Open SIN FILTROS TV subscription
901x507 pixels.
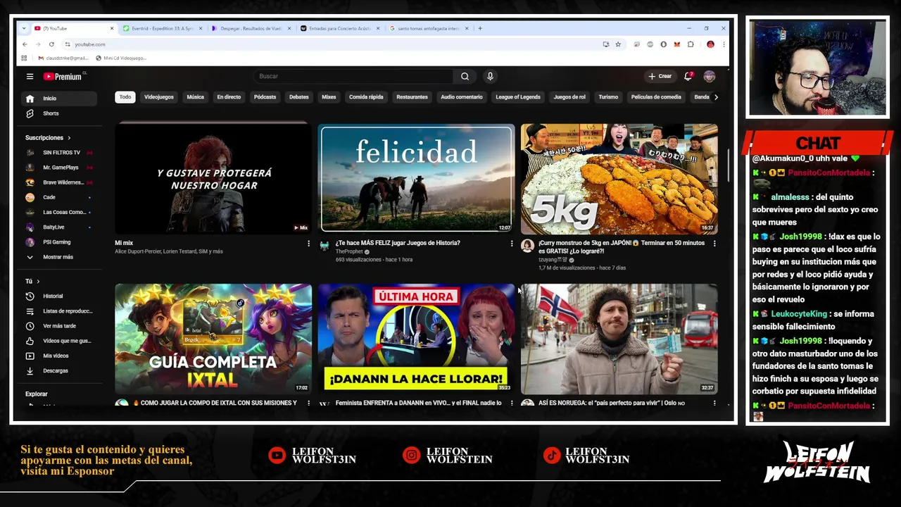click(59, 153)
